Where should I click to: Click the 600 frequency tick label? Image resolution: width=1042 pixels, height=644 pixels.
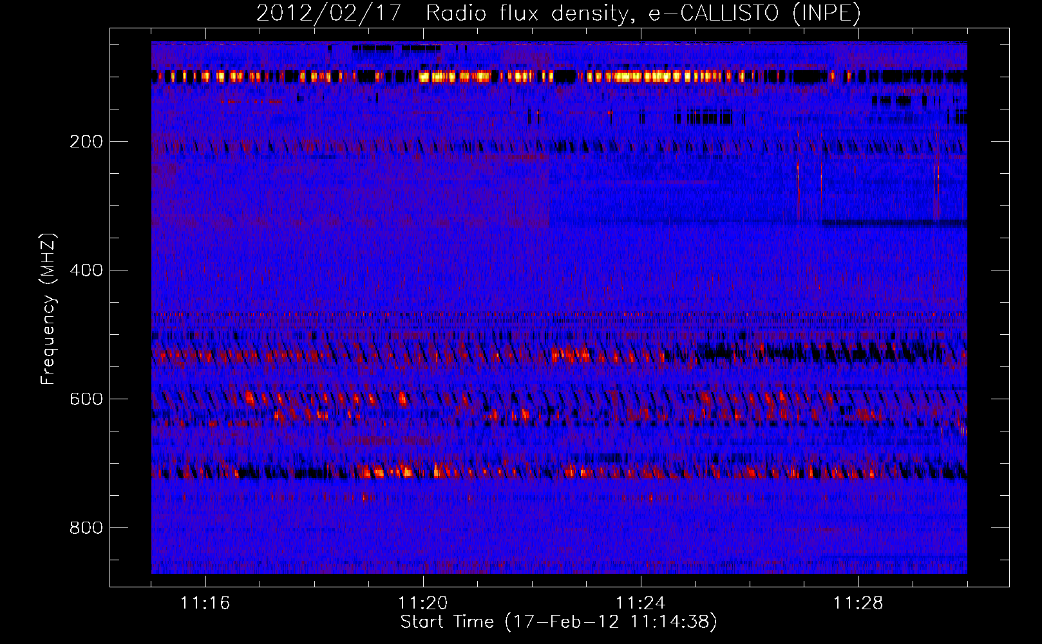86,399
